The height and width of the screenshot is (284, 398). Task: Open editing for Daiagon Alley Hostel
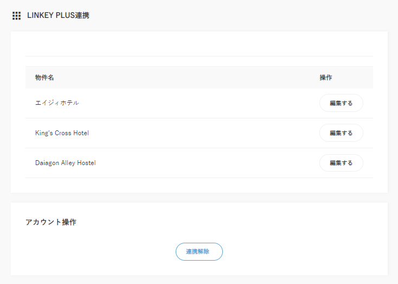(x=341, y=163)
